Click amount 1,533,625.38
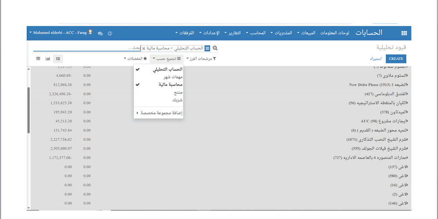This screenshot has width=438, height=219. pyautogui.click(x=61, y=103)
